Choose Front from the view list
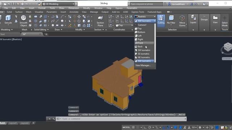 point(144,43)
